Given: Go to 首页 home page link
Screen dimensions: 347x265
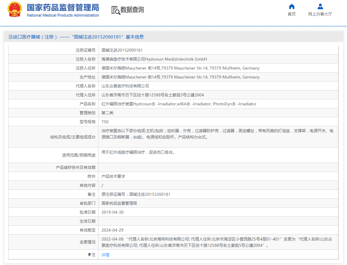Looking at the screenshot, I should point(292,14).
